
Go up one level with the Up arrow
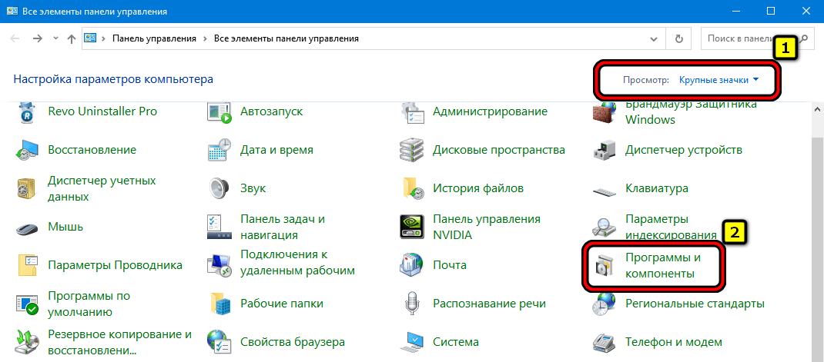[x=72, y=39]
